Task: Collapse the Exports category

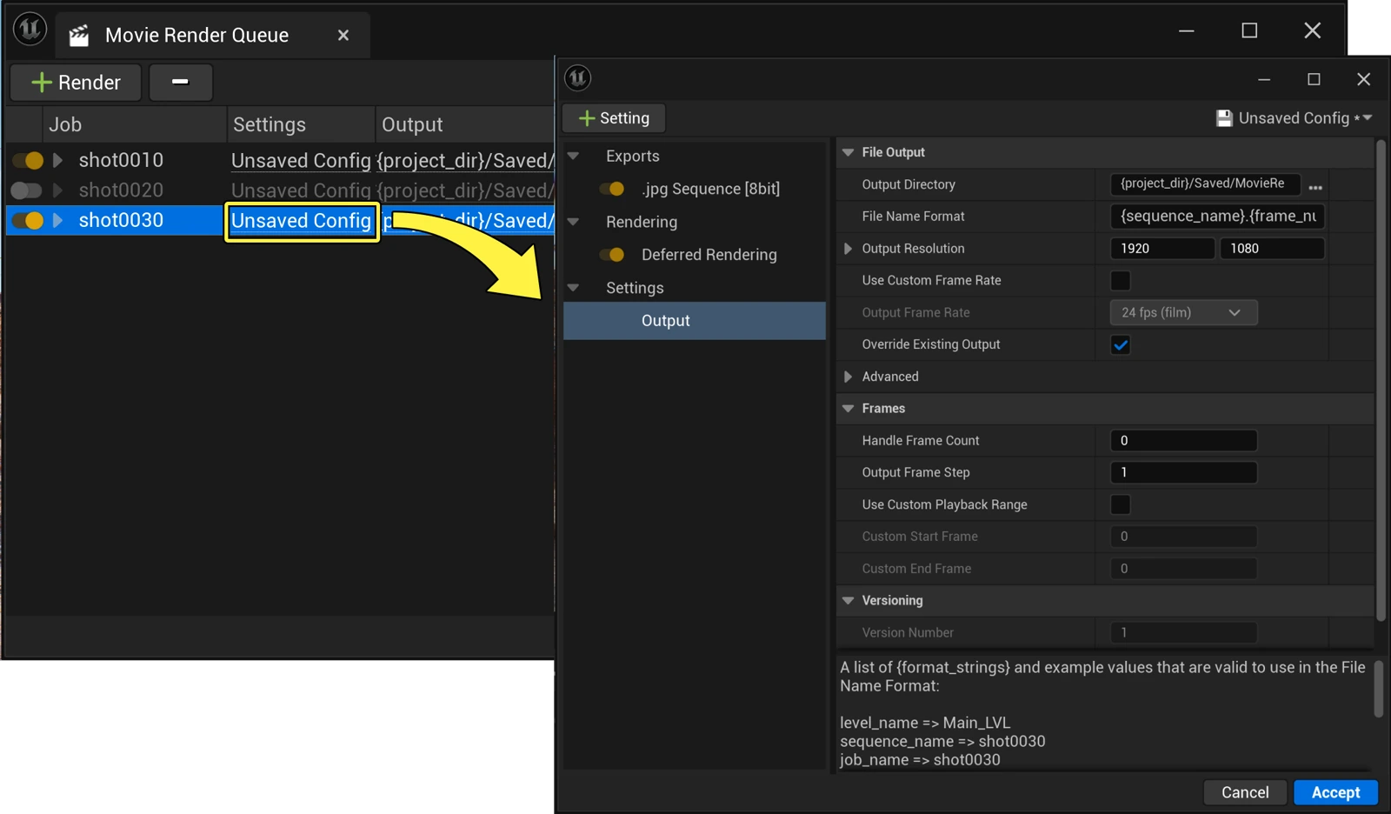Action: (x=574, y=157)
